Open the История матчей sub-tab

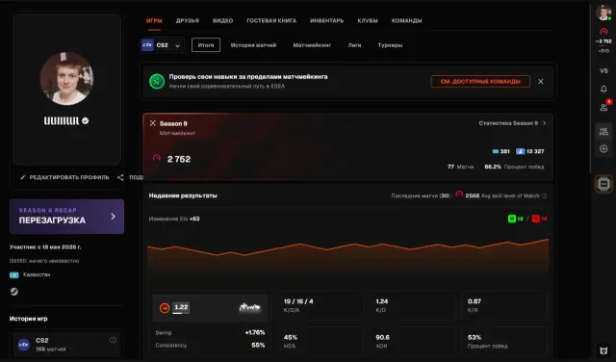coord(253,45)
